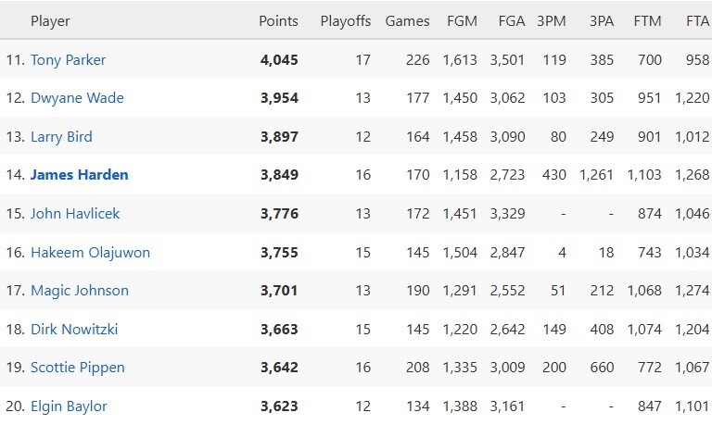712x425 pixels.
Task: Click the Games column header
Action: point(407,21)
